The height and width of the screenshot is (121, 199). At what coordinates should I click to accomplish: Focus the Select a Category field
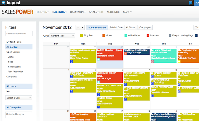19,115
